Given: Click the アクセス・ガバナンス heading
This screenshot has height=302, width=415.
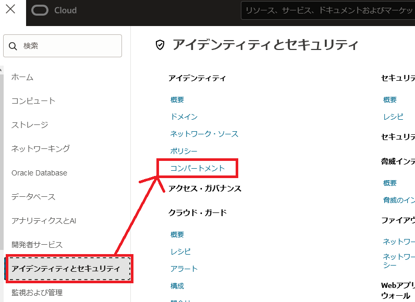Looking at the screenshot, I should pos(205,188).
